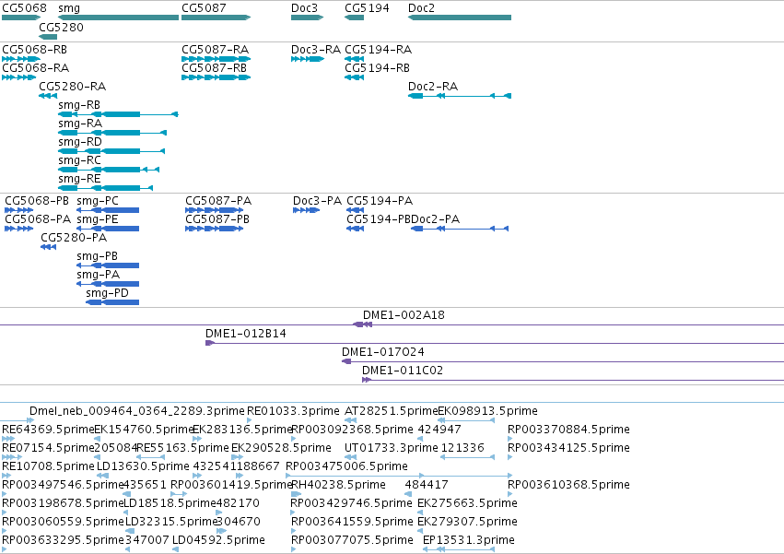Open the CG5068-RA transcript label
Image resolution: width=784 pixels, height=554 pixels.
(36, 68)
